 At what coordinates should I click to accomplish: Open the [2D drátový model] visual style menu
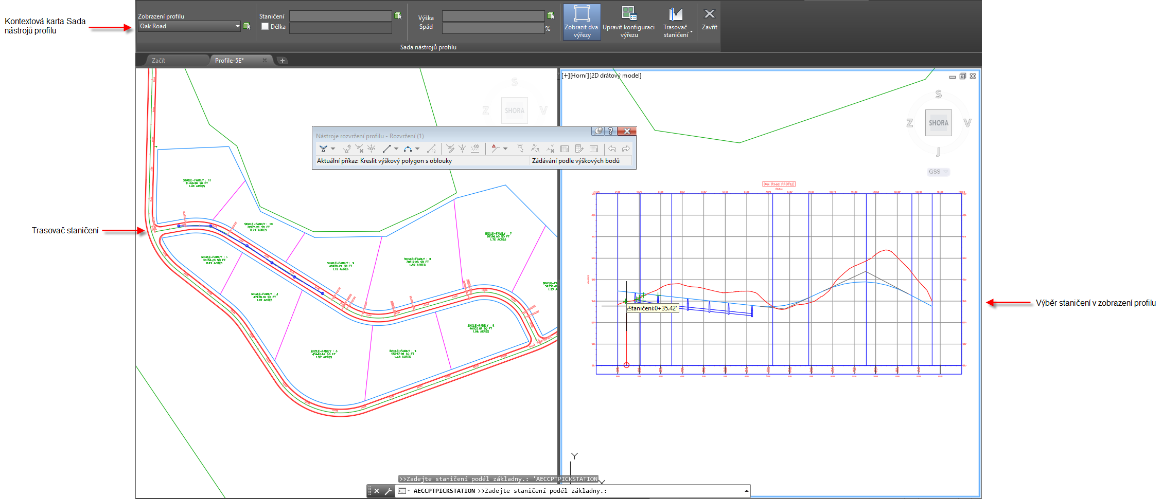615,76
